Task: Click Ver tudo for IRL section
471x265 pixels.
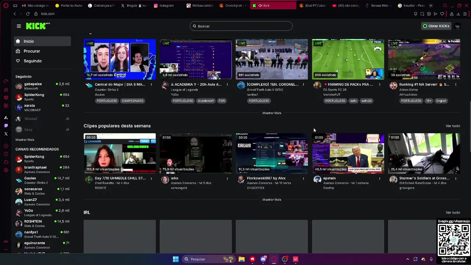Action: 453,212
